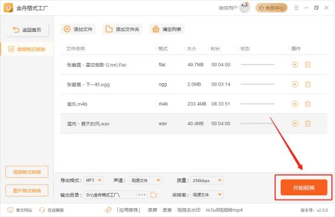This screenshot has width=335, height=217.
Task: Click the 开始转换 button
Action: coord(304,187)
